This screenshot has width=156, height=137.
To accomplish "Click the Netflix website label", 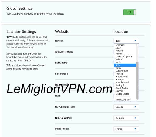I will (x=59, y=41).
